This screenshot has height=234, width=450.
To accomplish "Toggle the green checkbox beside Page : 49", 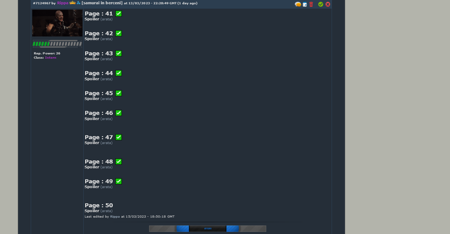I will pos(119,181).
